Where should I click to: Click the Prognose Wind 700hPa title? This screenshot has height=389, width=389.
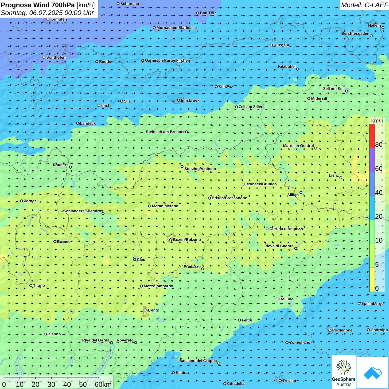pos(48,5)
